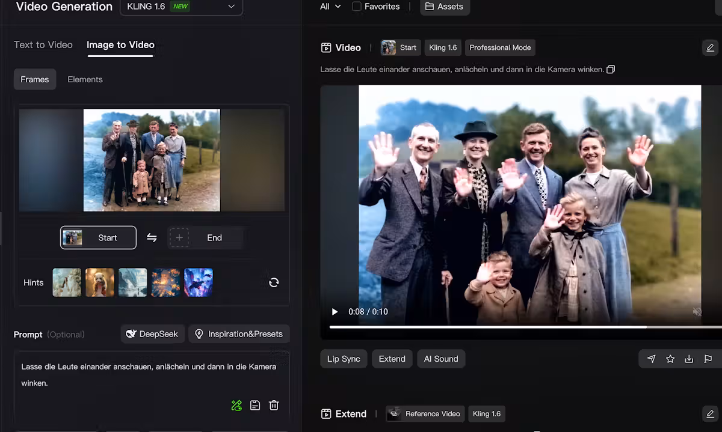Copy the prompt text via the copy icon
Image resolution: width=722 pixels, height=432 pixels.
[x=610, y=69]
